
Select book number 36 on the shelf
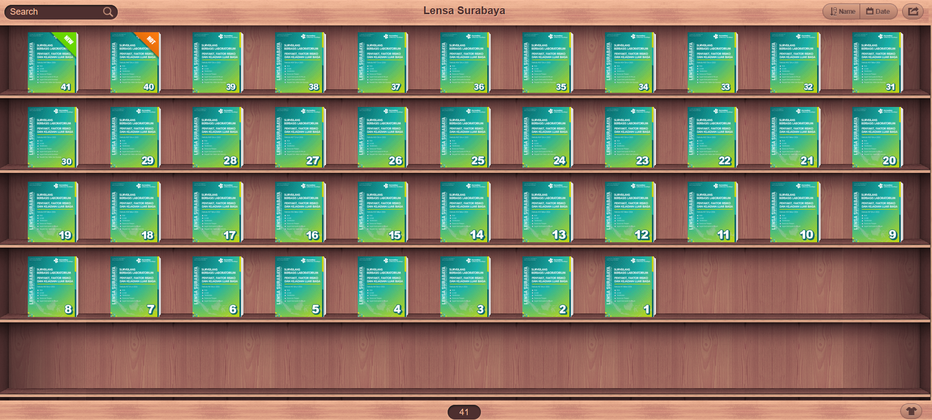coord(465,63)
